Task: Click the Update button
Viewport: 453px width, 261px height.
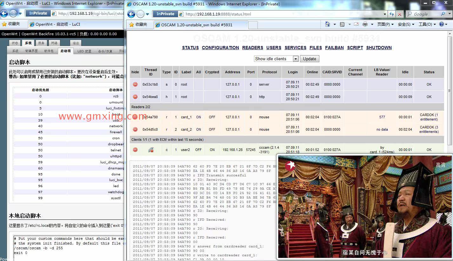Action: tap(310, 59)
